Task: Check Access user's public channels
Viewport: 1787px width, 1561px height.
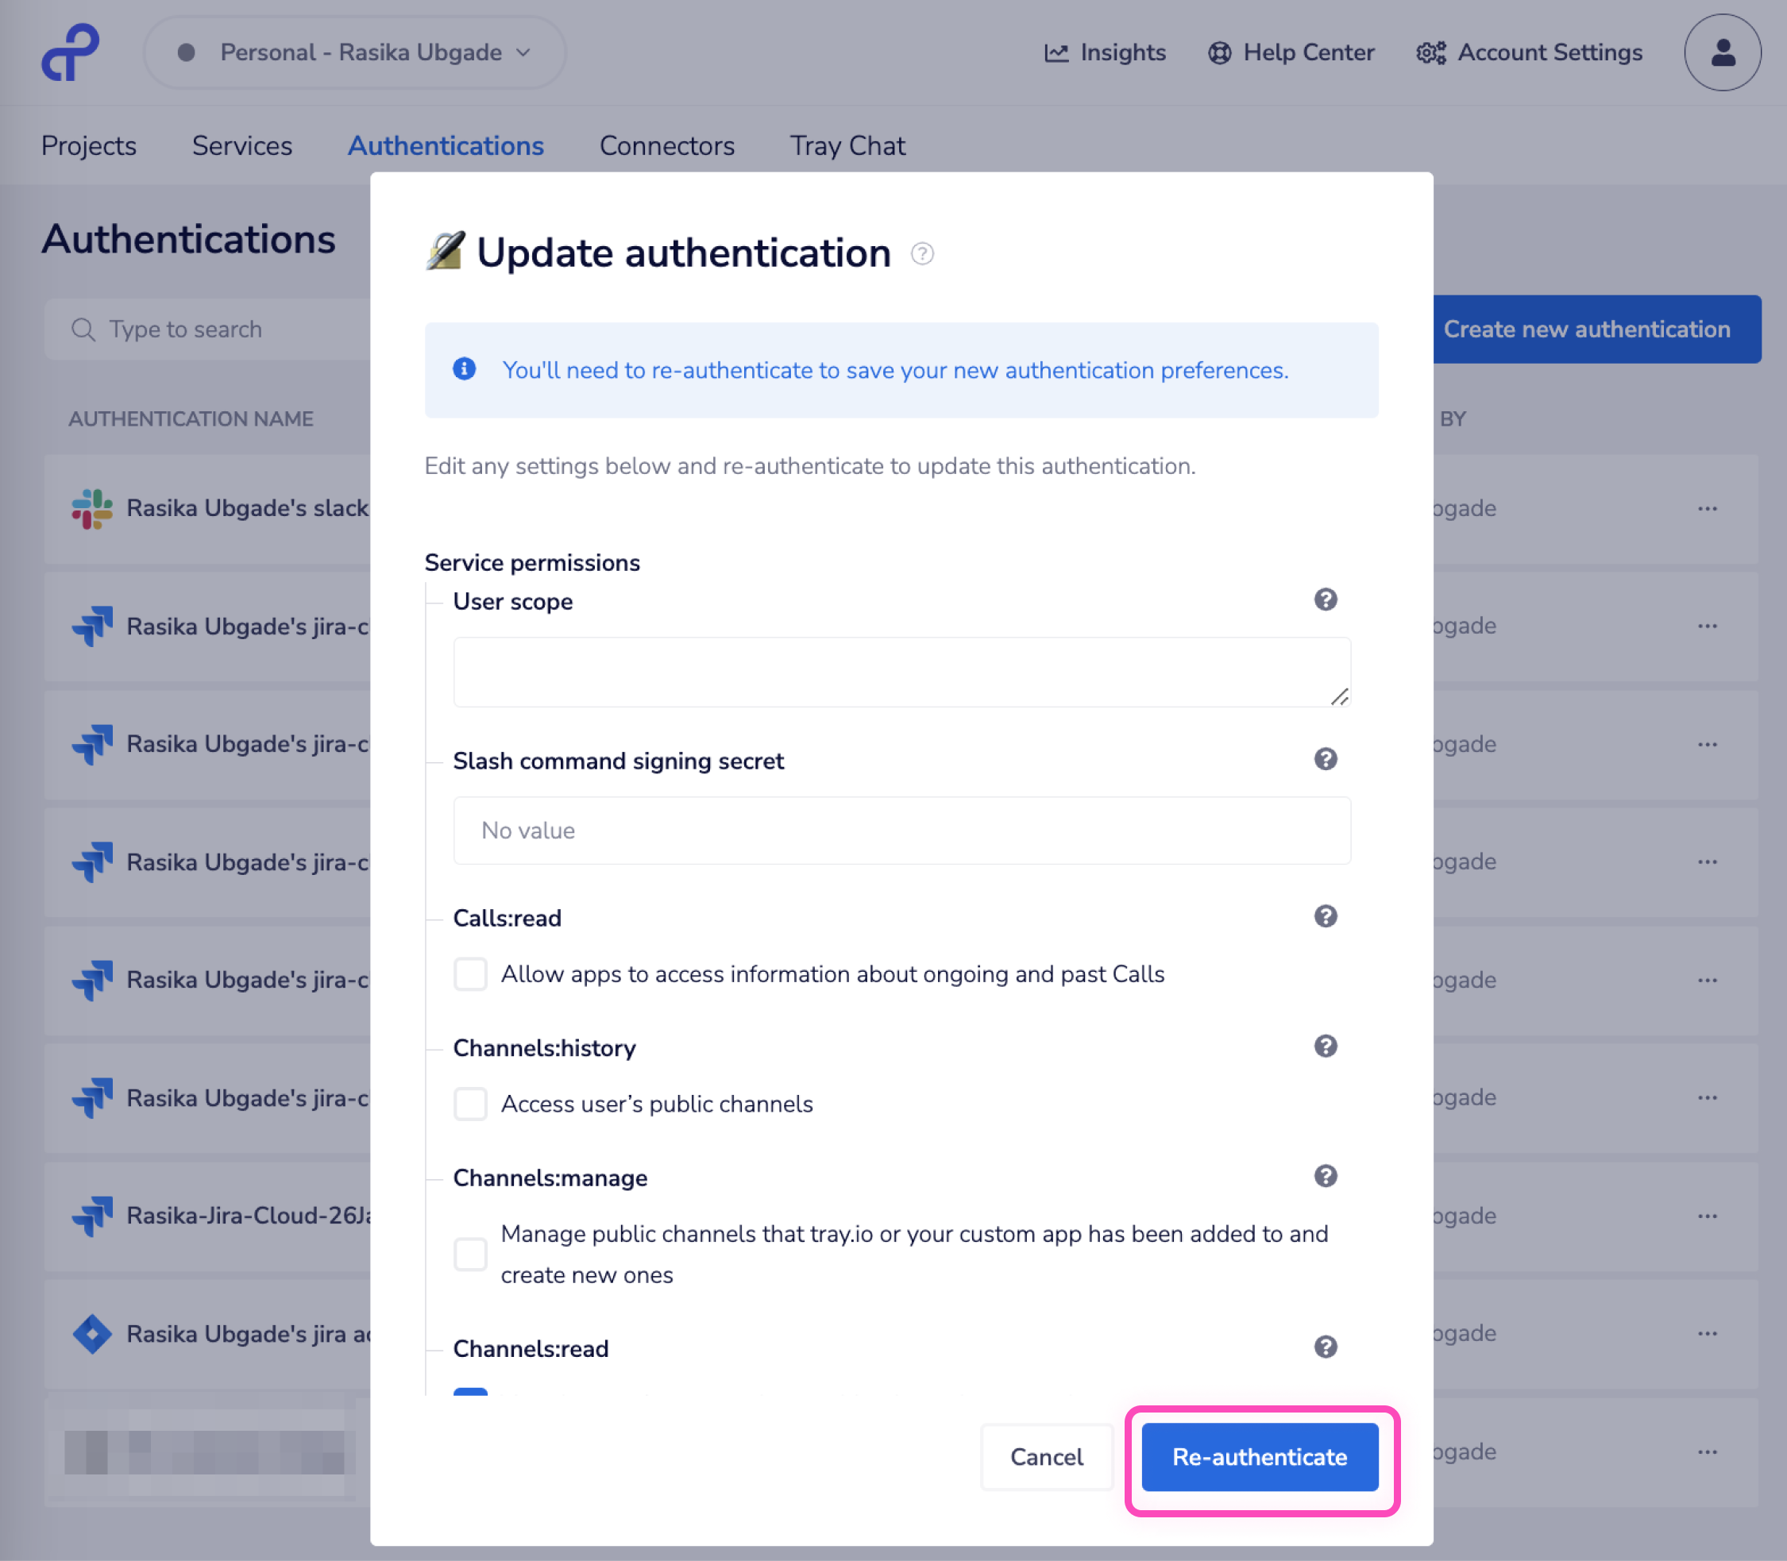Action: pos(470,1104)
